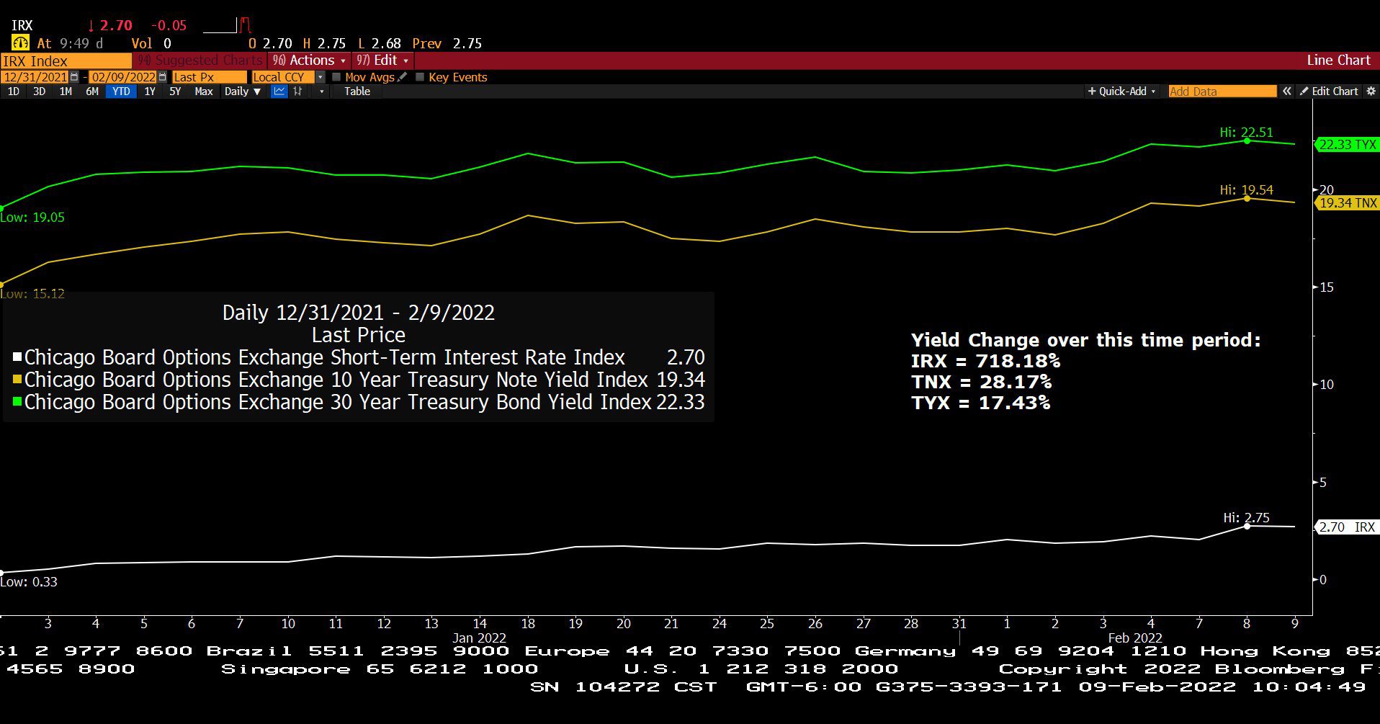Click the Low: 15.12 label
Screen dimensions: 1380x724
click(x=32, y=294)
